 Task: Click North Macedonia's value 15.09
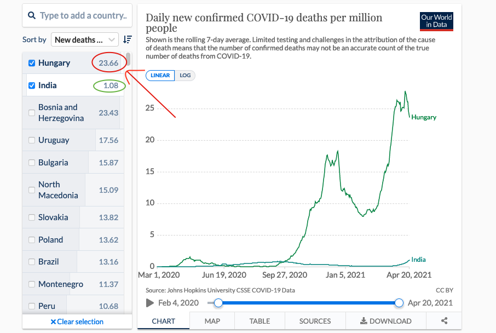[x=108, y=190]
